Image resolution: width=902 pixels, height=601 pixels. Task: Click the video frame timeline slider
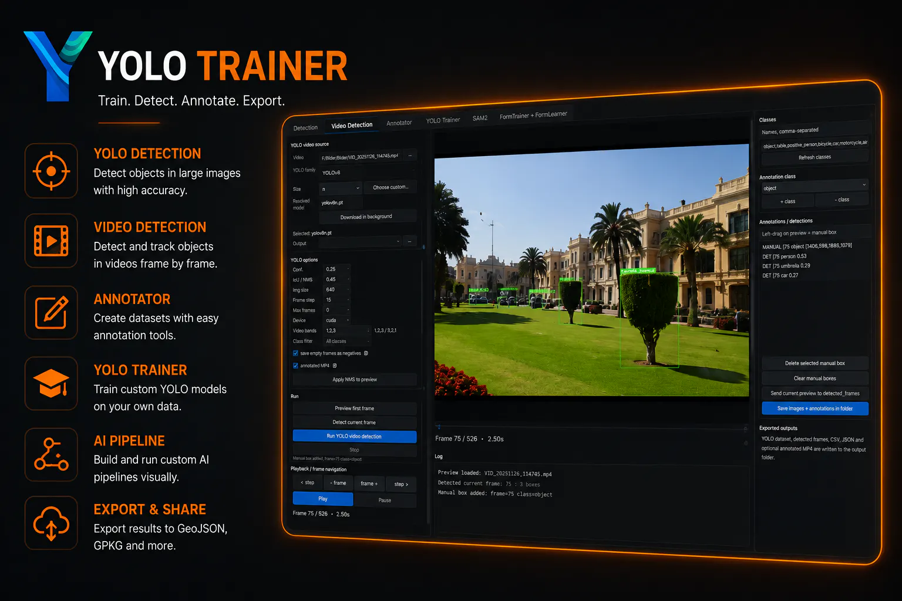click(591, 427)
